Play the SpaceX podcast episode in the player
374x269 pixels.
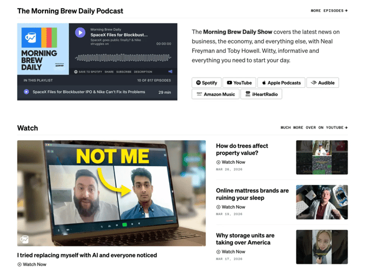[80, 33]
